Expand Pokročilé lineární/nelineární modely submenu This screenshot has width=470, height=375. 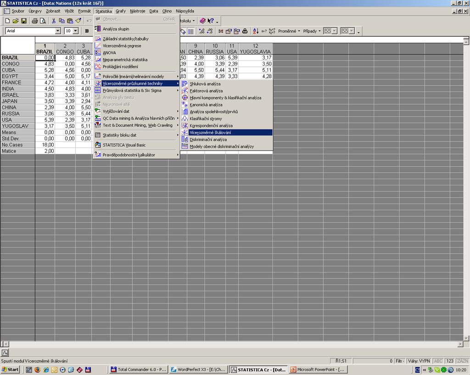[137, 76]
